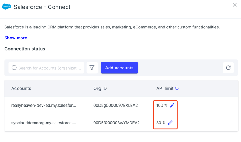Click the filter funnel icon
This screenshot has width=241, height=142.
(x=92, y=68)
